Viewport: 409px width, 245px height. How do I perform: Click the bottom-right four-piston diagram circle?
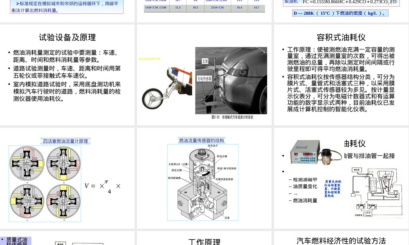(x=63, y=201)
